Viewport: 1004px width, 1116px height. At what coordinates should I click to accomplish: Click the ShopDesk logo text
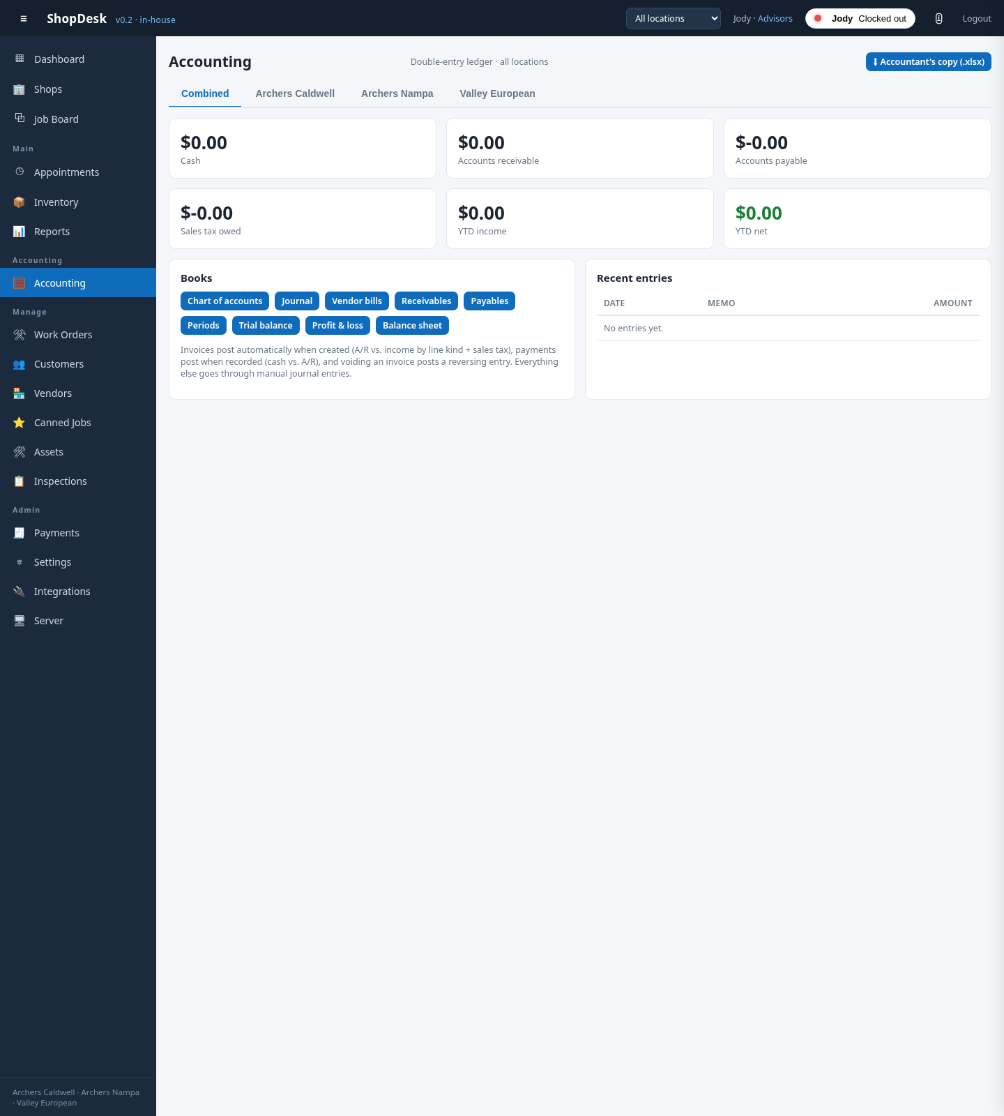tap(77, 19)
